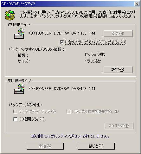Click the 受け側ドライブ group label
The width and height of the screenshot is (141, 154).
point(19,81)
